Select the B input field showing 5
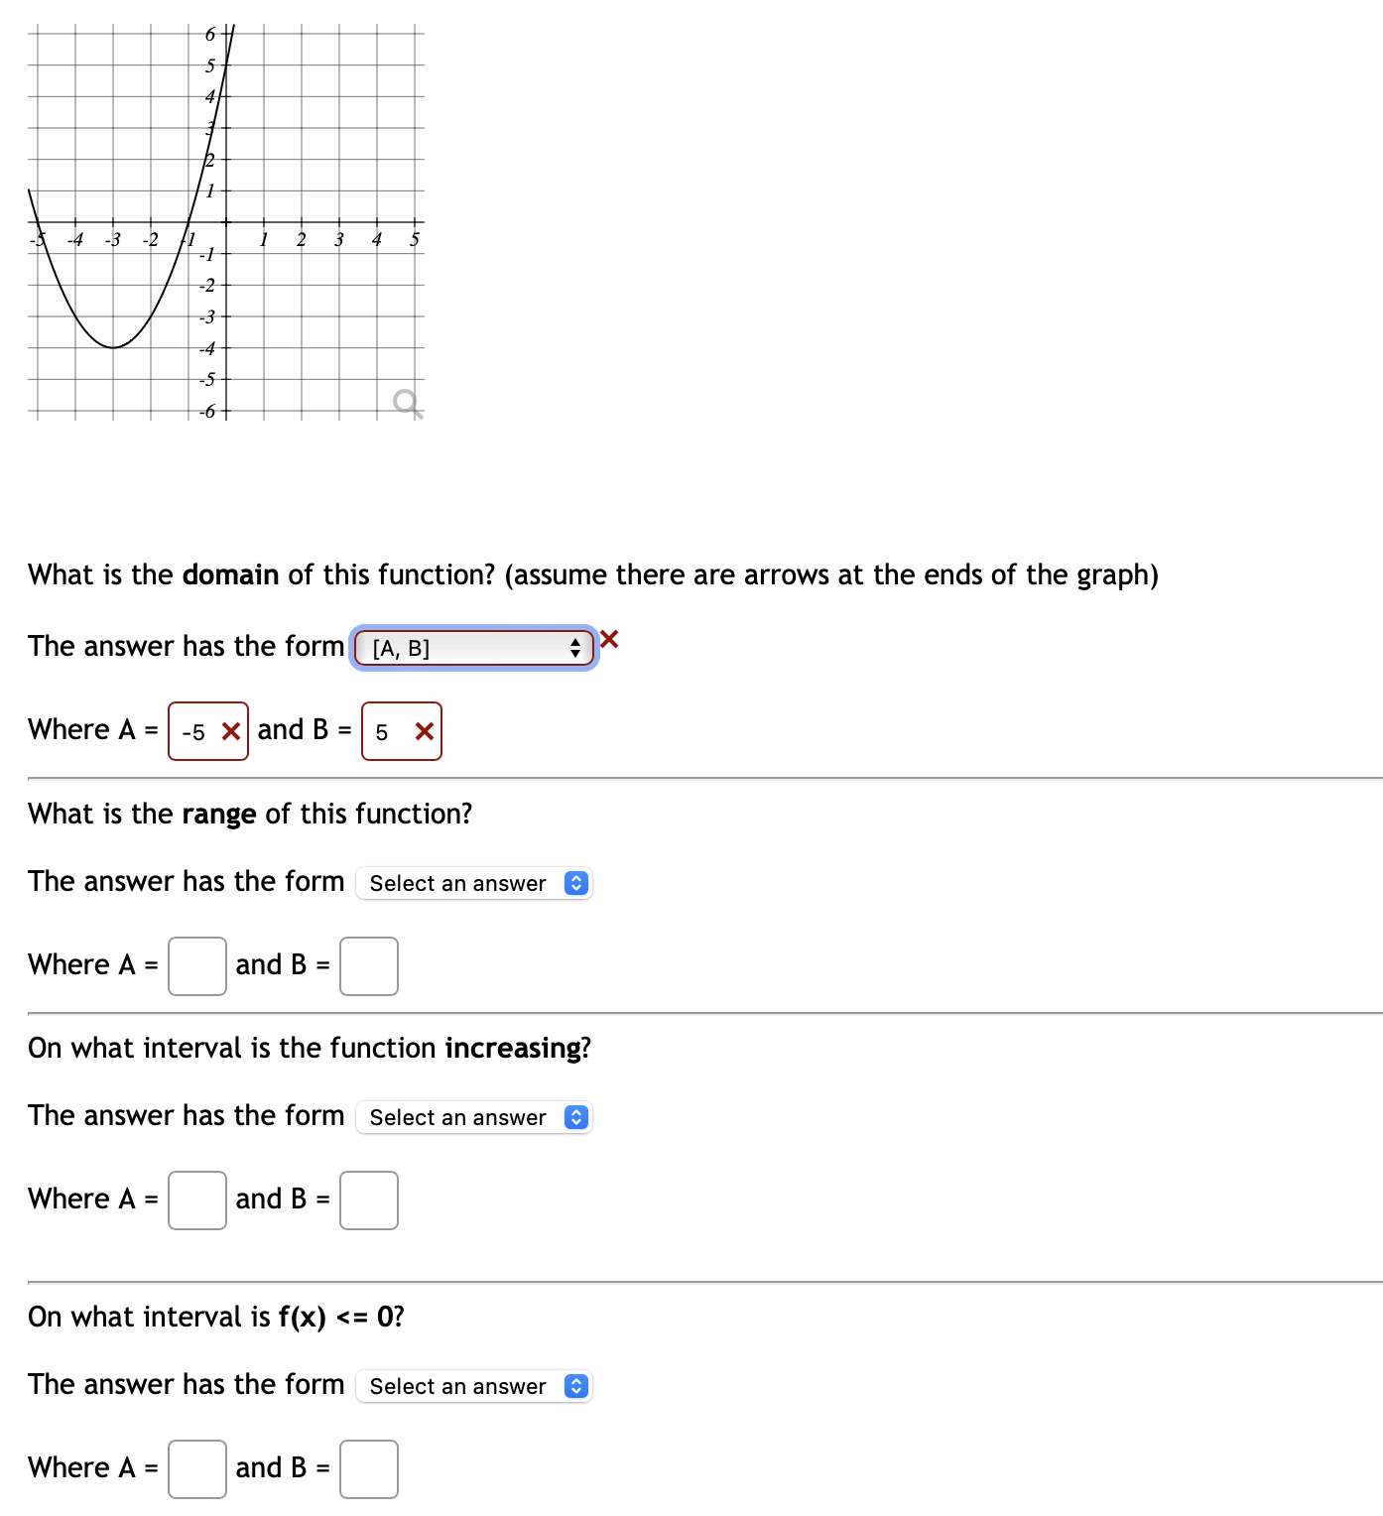The height and width of the screenshot is (1516, 1383). click(x=387, y=731)
